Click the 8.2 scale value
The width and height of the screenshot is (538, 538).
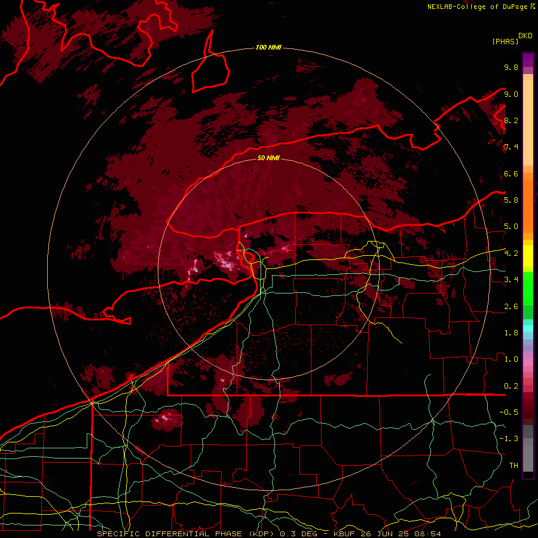tap(511, 120)
